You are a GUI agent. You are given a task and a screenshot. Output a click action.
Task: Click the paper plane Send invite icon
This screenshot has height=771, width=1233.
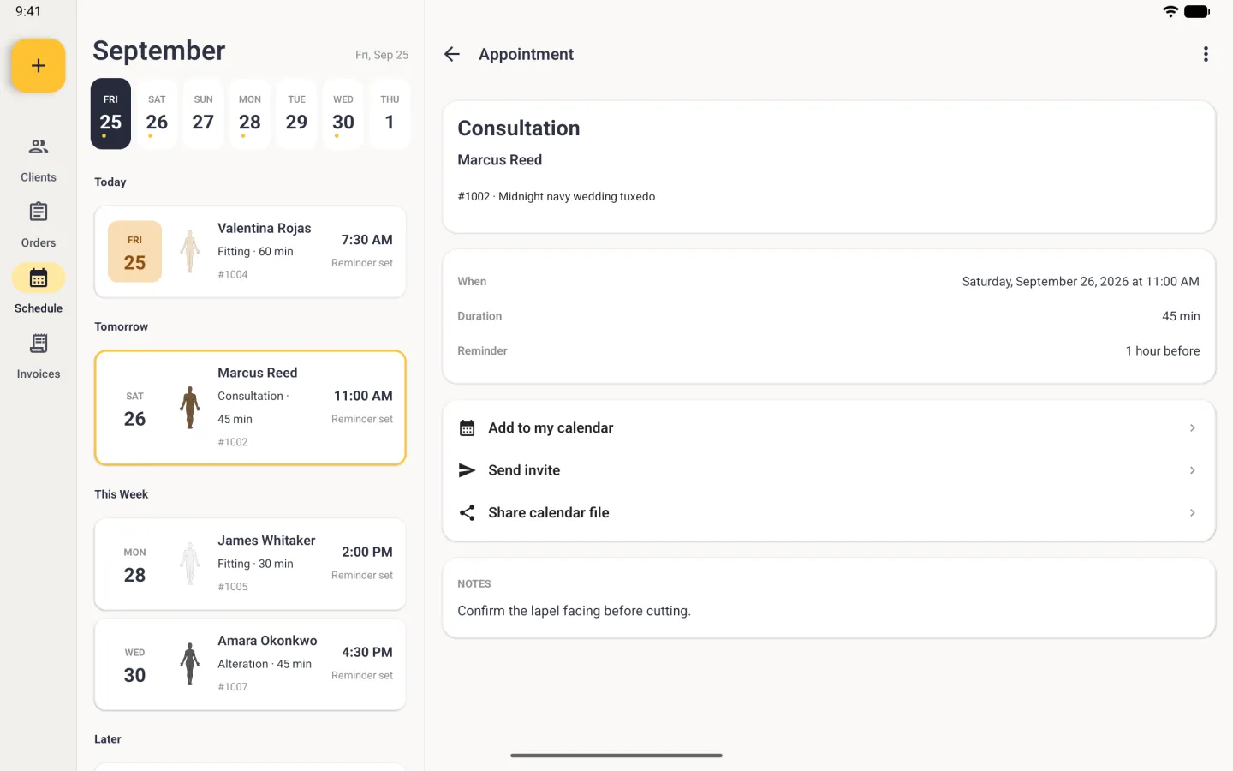pos(467,470)
